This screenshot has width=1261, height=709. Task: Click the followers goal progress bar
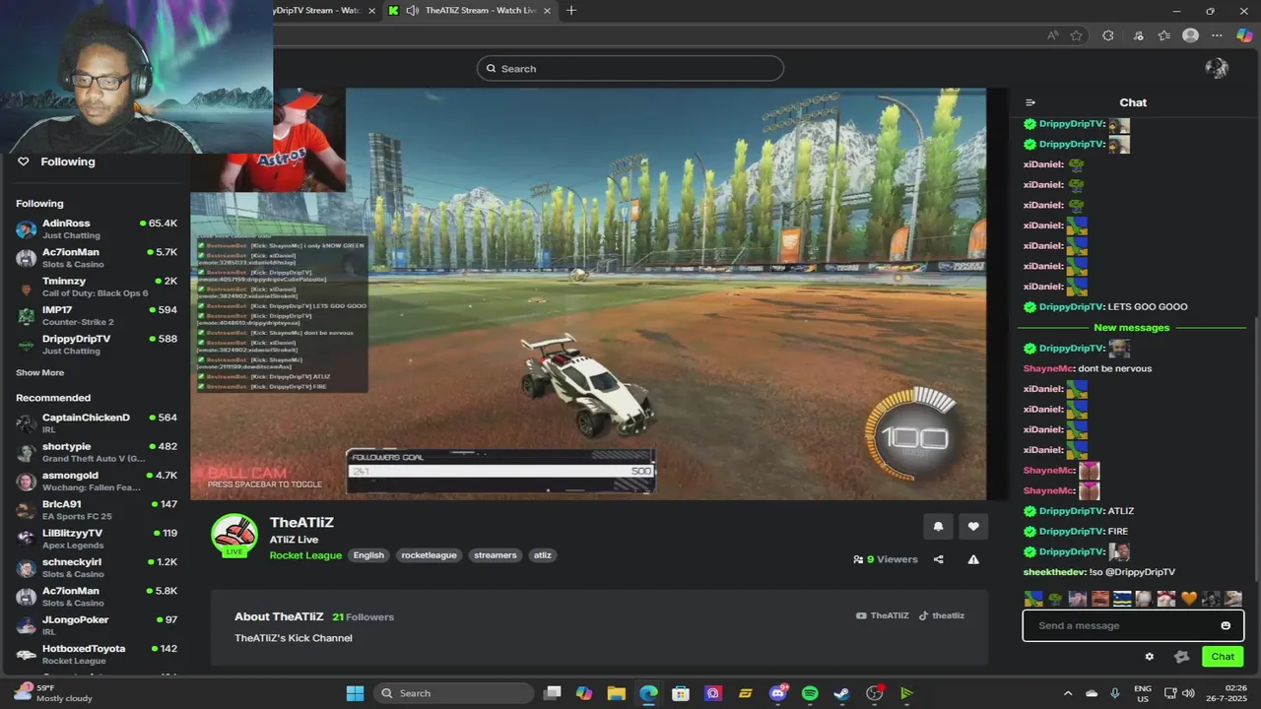point(501,472)
